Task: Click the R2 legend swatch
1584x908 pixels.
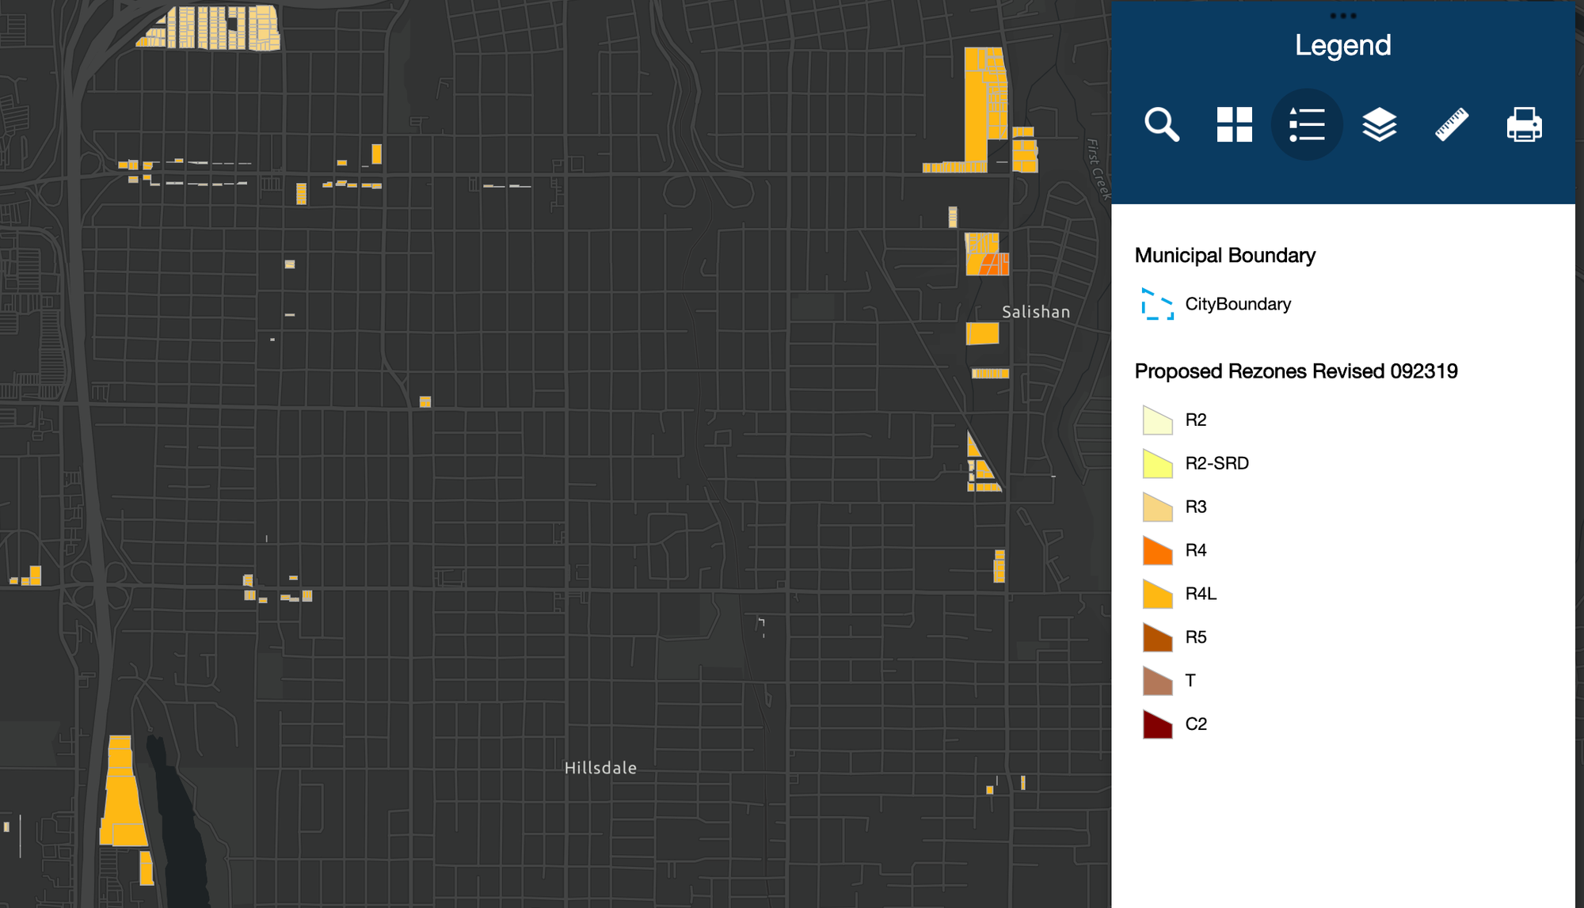Action: point(1157,420)
